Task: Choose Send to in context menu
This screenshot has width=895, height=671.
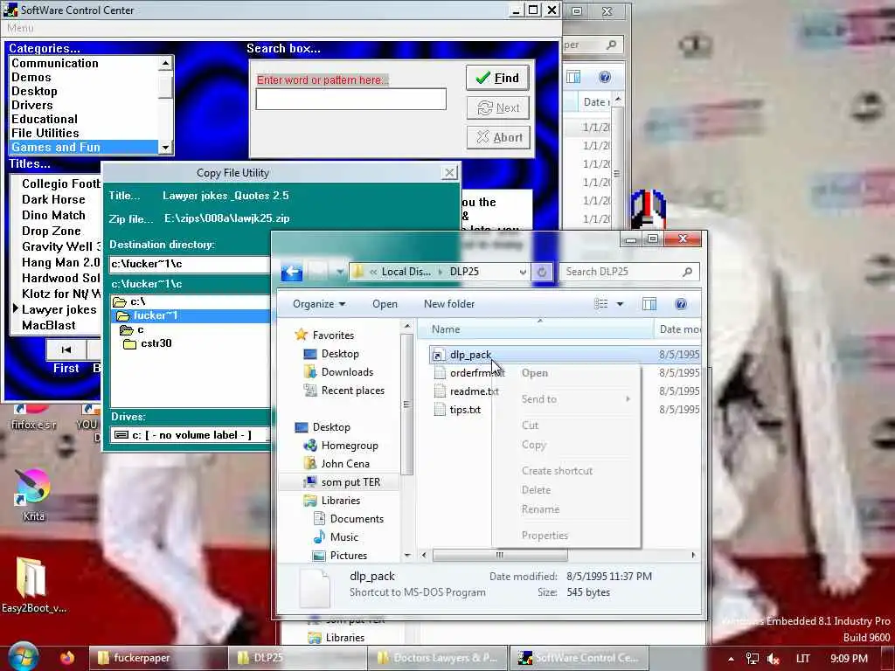Action: click(538, 399)
